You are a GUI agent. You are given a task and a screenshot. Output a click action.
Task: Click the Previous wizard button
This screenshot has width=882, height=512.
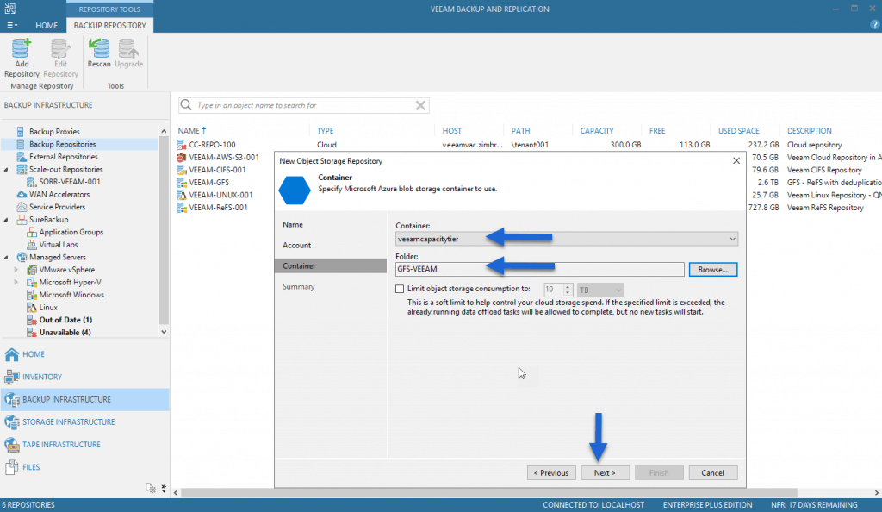point(550,473)
